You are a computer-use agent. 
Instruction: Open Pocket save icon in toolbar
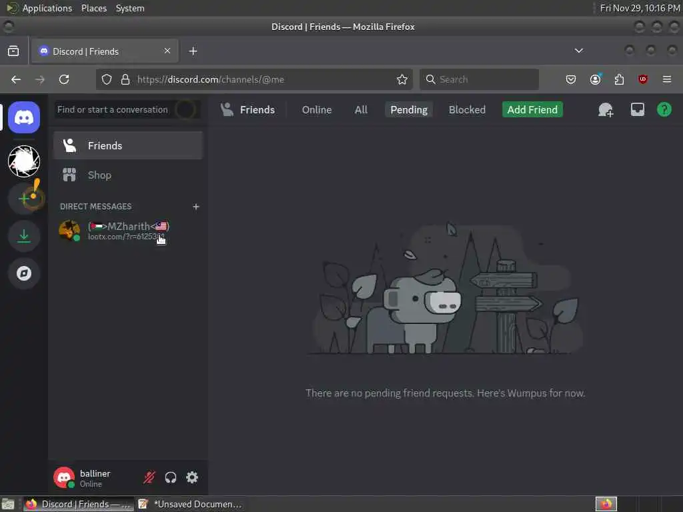571,79
